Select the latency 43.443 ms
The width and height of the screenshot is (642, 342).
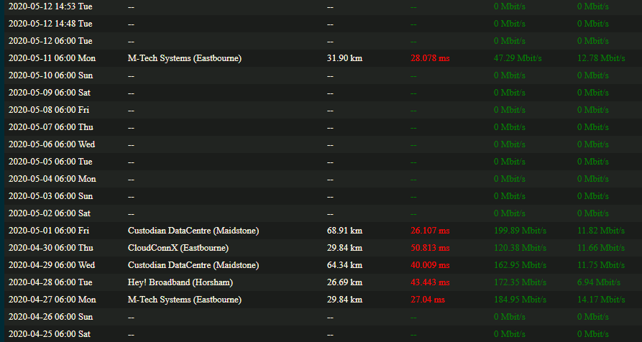(431, 282)
